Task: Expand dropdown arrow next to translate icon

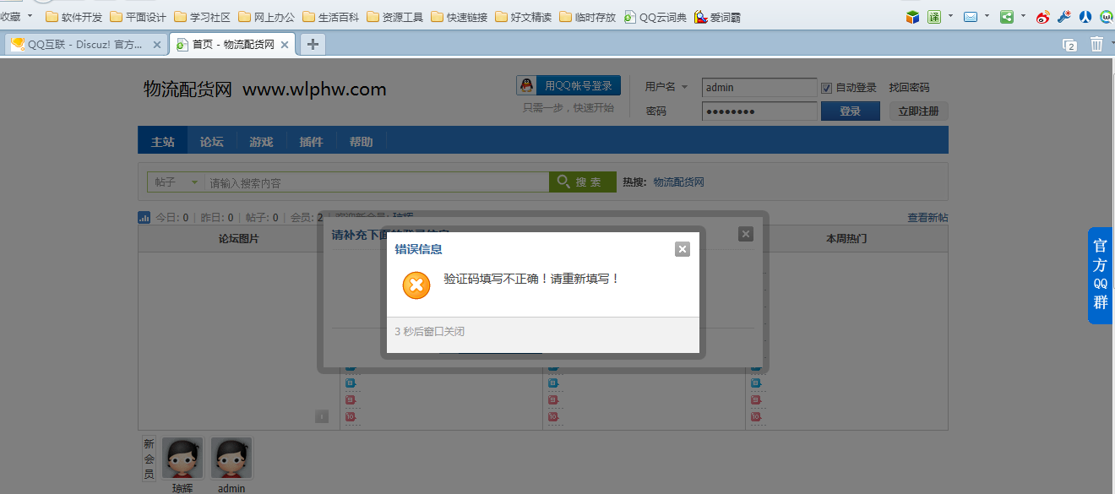Action: click(x=950, y=16)
